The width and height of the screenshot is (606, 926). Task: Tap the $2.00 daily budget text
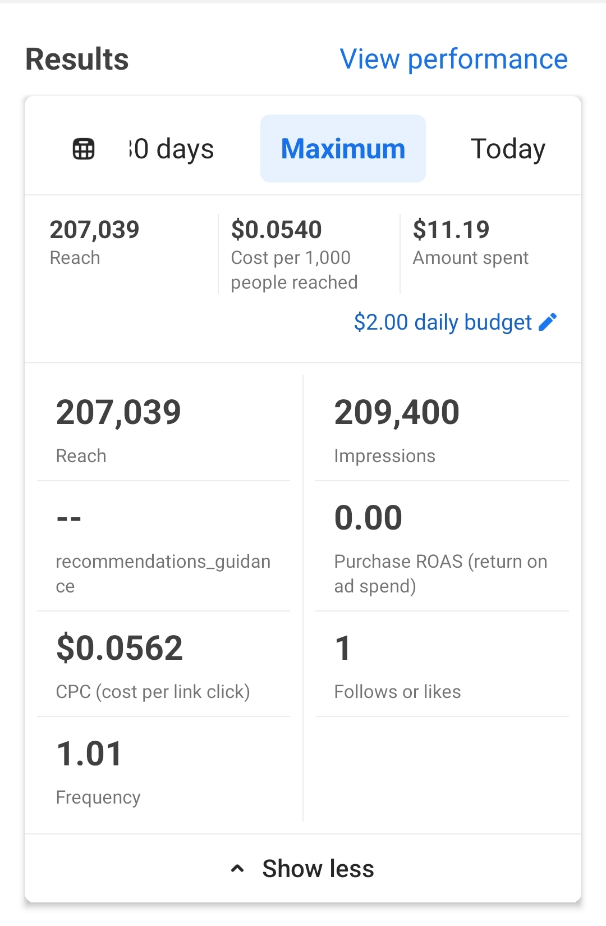pyautogui.click(x=442, y=322)
